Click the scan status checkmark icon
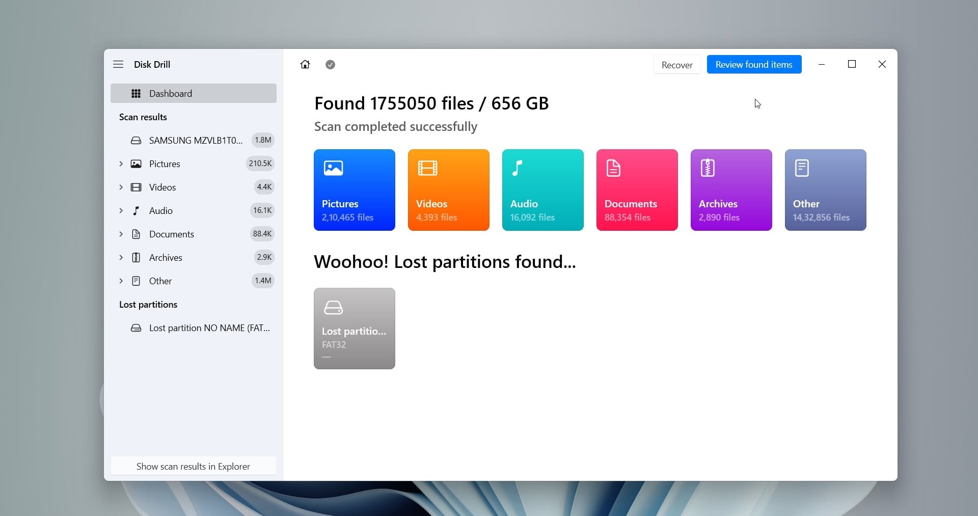Viewport: 978px width, 516px height. tap(330, 65)
